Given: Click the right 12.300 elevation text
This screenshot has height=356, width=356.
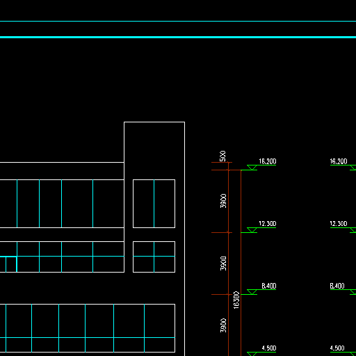Looking at the screenshot, I should point(339,224).
